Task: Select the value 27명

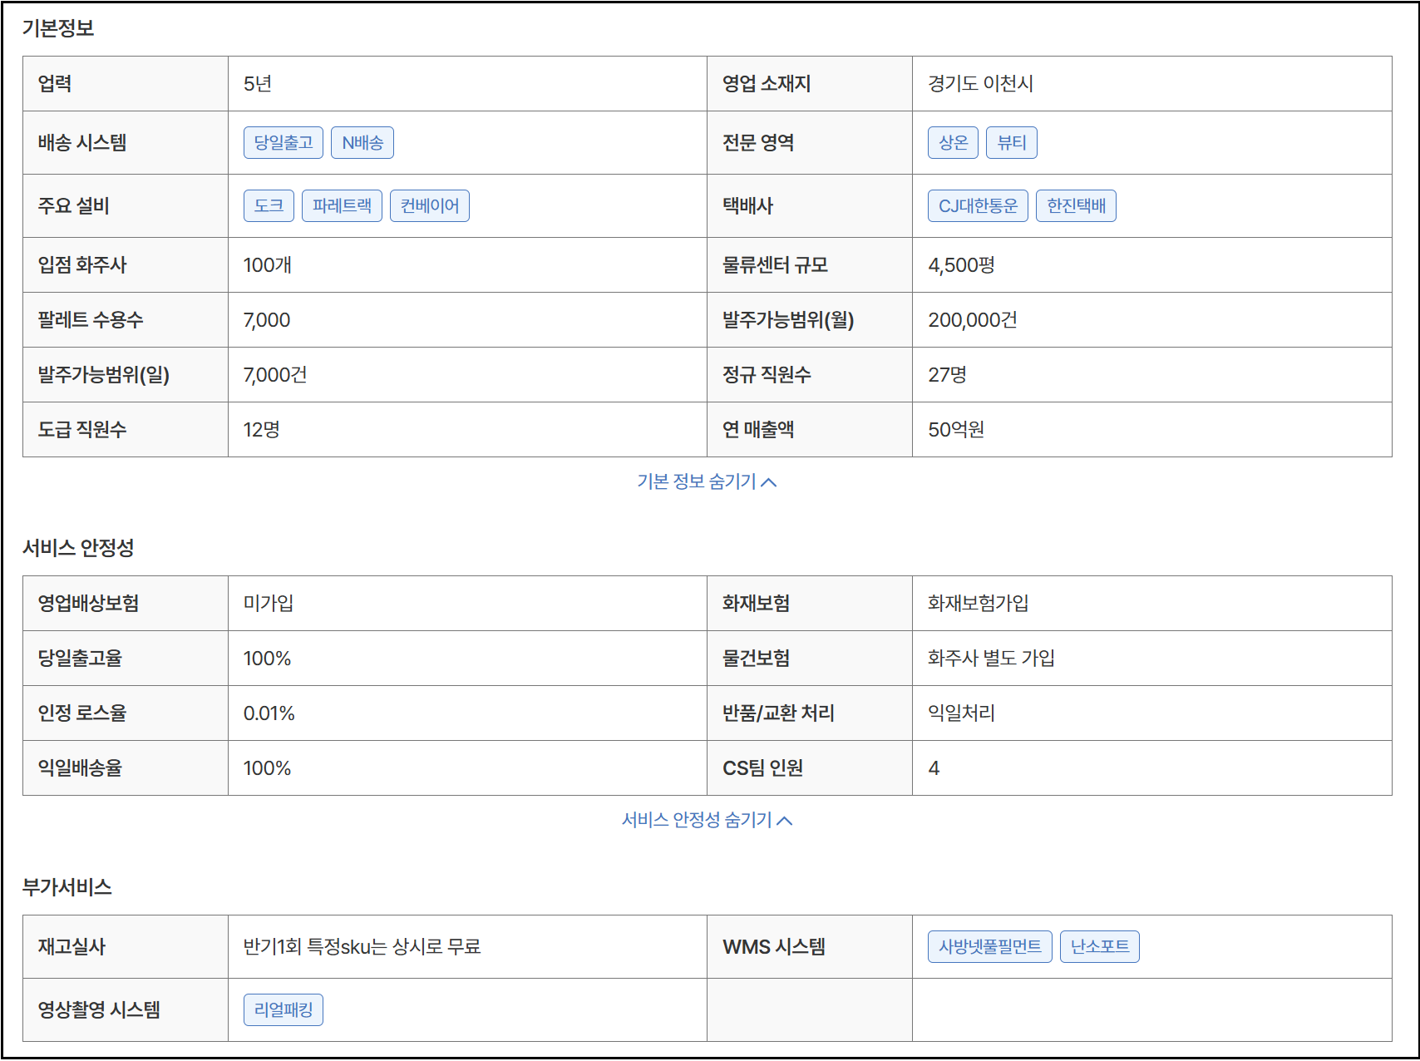Action: [947, 375]
